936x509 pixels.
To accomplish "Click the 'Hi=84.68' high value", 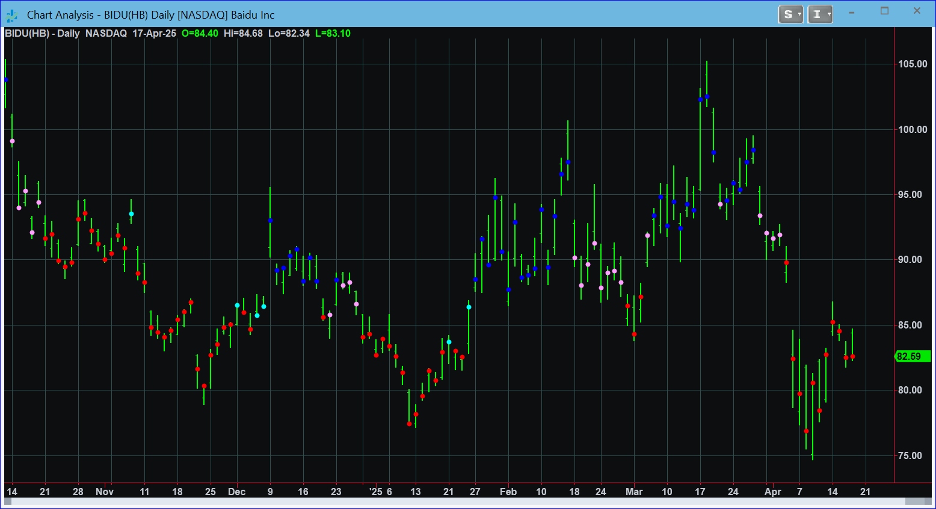I will 243,34.
